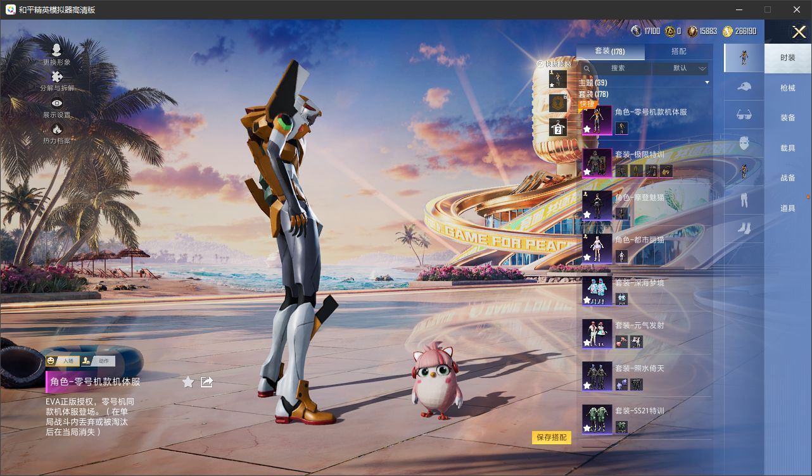Select the shoes category icon
Screen dimensions: 812x476
[744, 229]
